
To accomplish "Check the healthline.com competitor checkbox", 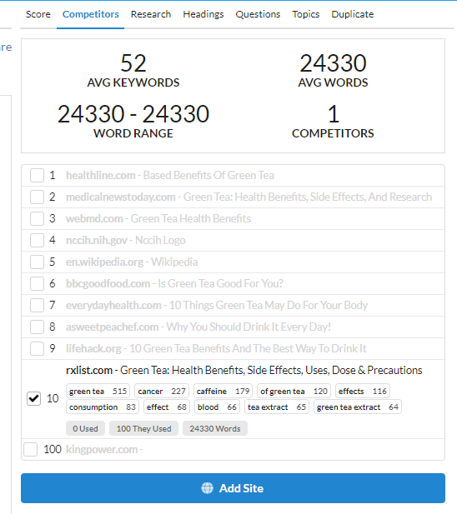I will click(37, 176).
